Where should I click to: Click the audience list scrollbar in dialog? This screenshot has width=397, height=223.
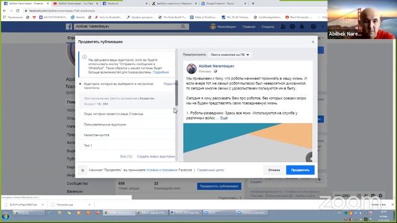coord(176,93)
